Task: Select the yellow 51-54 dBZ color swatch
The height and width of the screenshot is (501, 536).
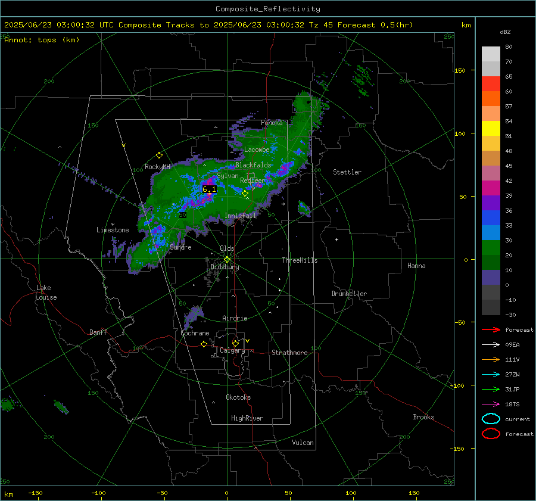Action: 491,129
